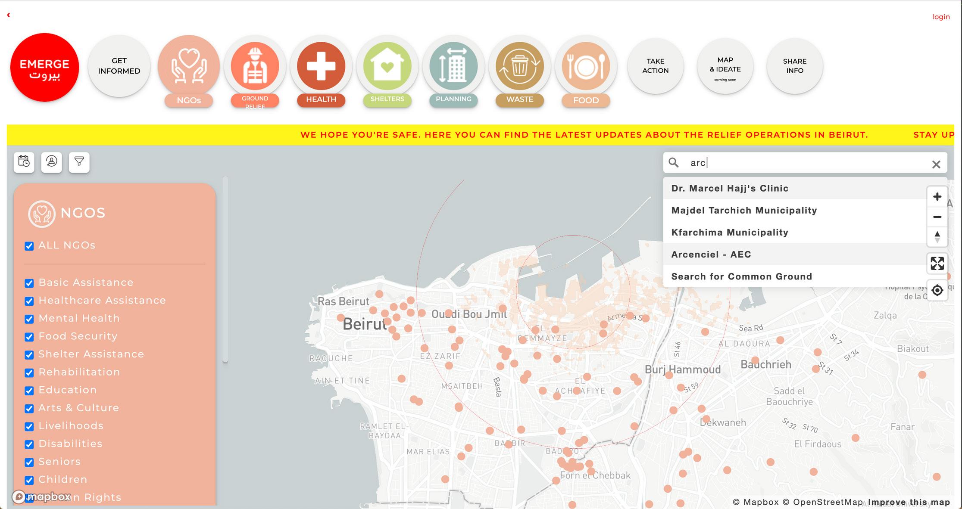The width and height of the screenshot is (962, 509).
Task: Select the Ground Relief worker icon
Action: point(255,66)
